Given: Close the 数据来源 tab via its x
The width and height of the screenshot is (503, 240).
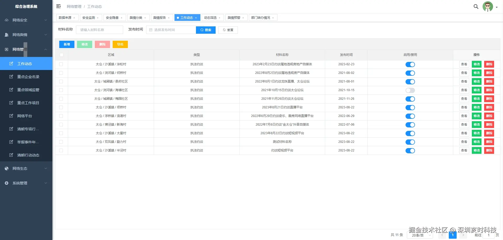Looking at the screenshot, I should 74,18.
